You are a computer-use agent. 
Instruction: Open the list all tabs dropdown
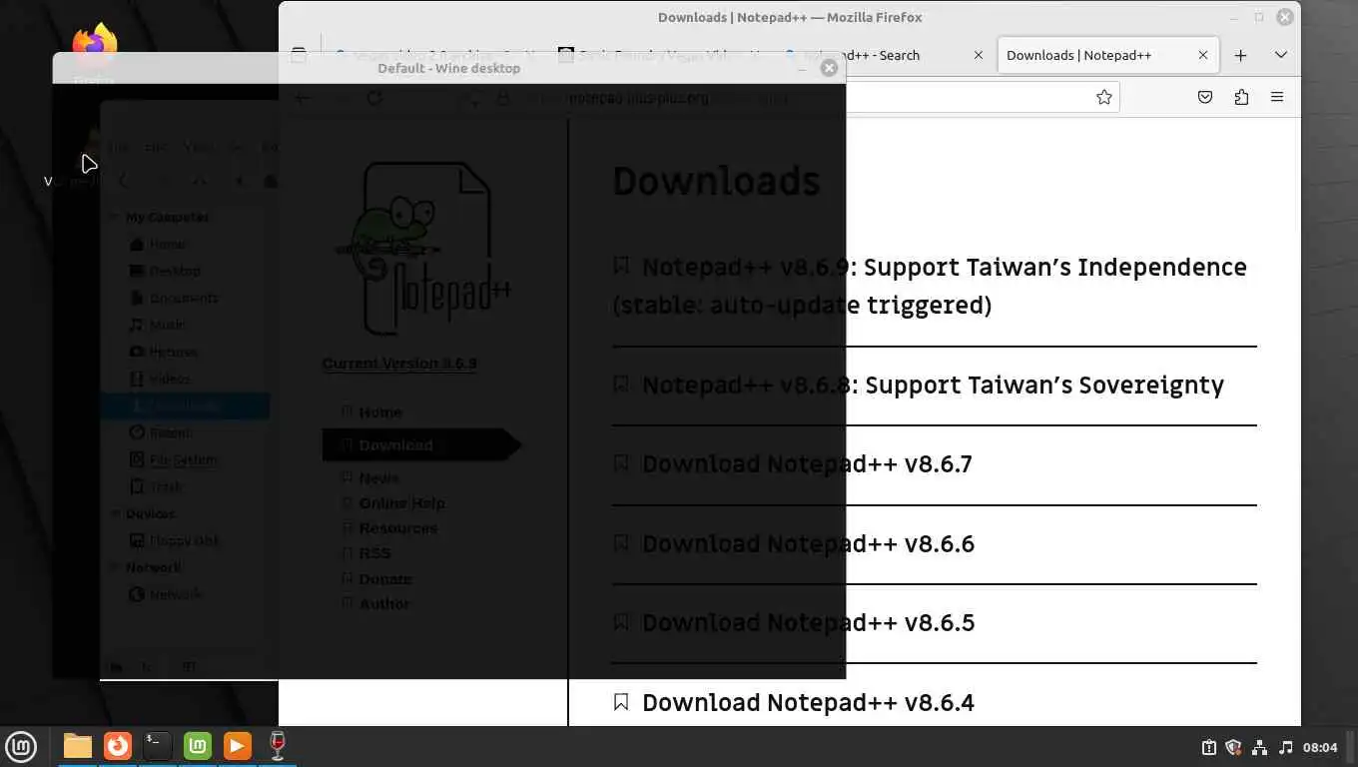point(1281,56)
